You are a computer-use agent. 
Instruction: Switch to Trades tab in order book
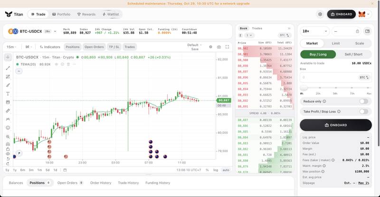click(x=257, y=28)
